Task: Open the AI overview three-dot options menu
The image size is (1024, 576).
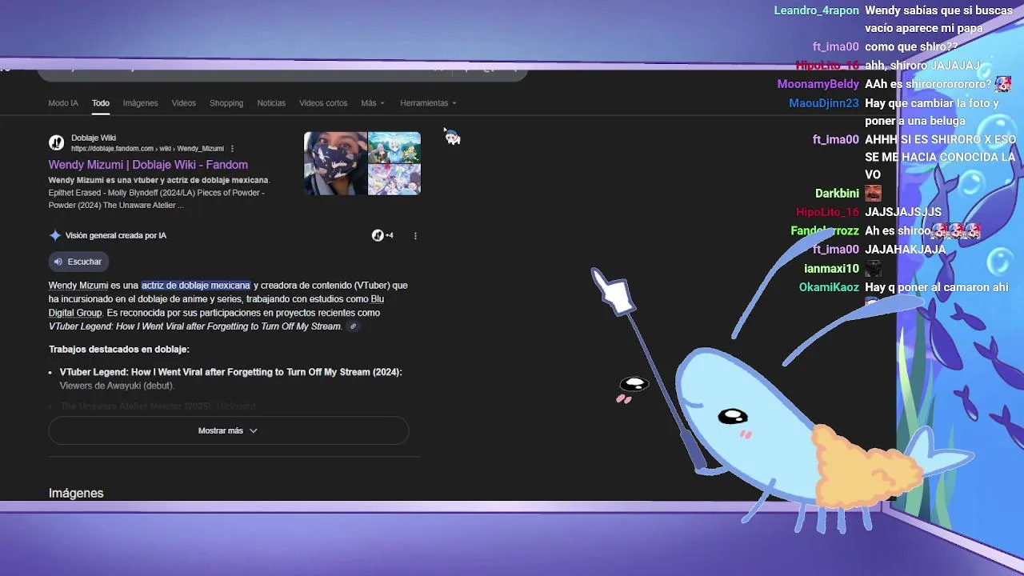Action: [x=415, y=235]
